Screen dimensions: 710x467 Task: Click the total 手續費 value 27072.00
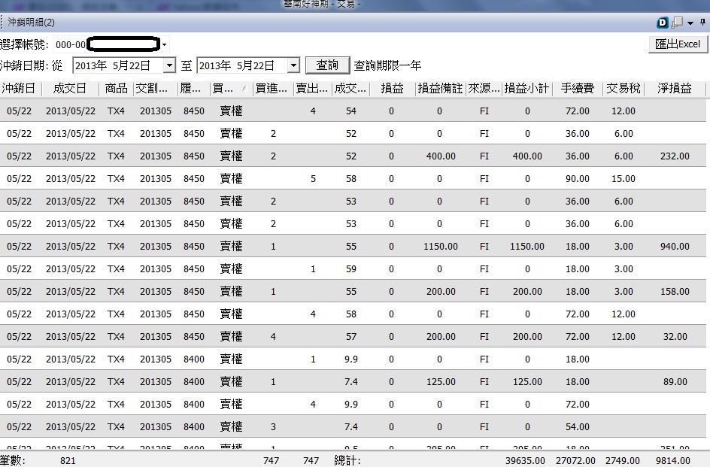click(x=575, y=461)
